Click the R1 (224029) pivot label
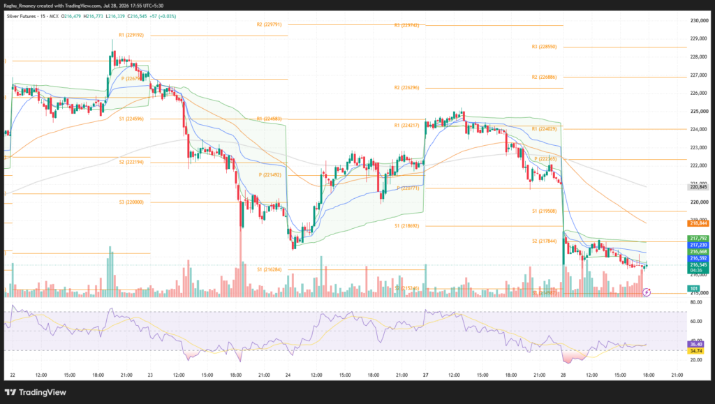Screen dimensions: 715x404 click(x=544, y=129)
